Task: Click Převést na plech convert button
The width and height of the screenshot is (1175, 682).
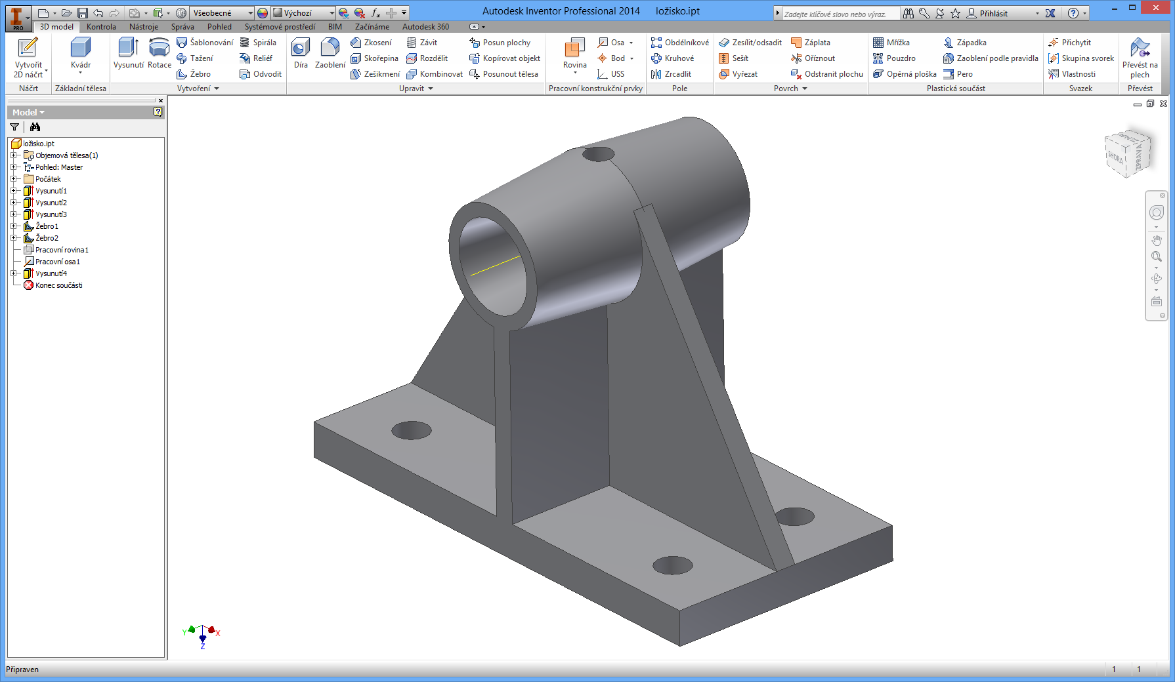Action: tap(1140, 58)
